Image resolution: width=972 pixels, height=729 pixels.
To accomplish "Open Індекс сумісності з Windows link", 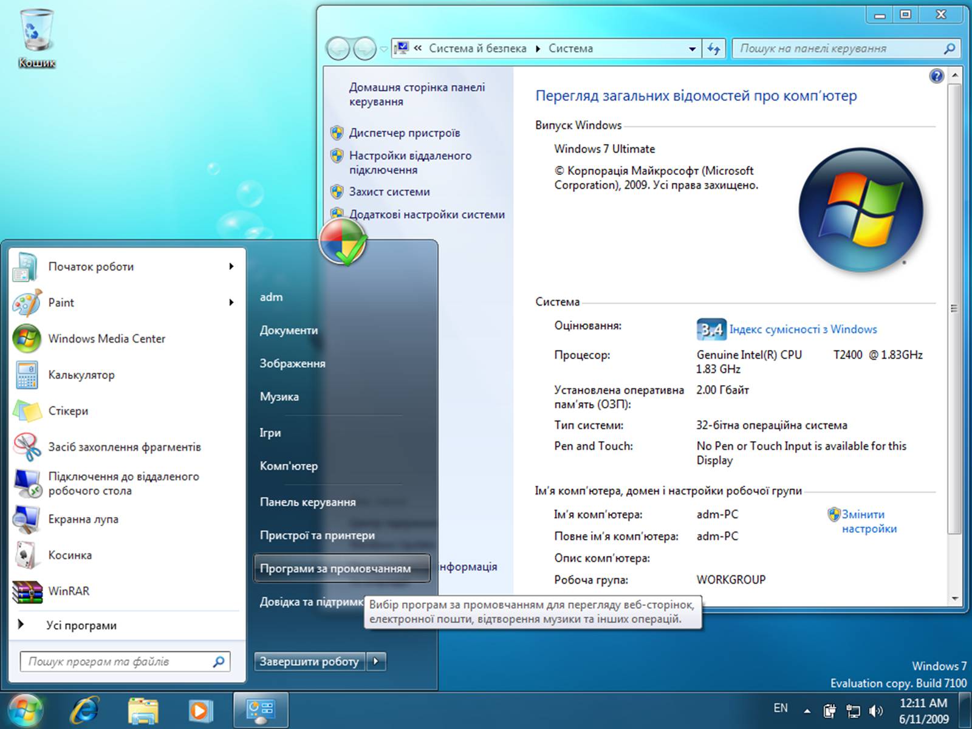I will pyautogui.click(x=803, y=329).
